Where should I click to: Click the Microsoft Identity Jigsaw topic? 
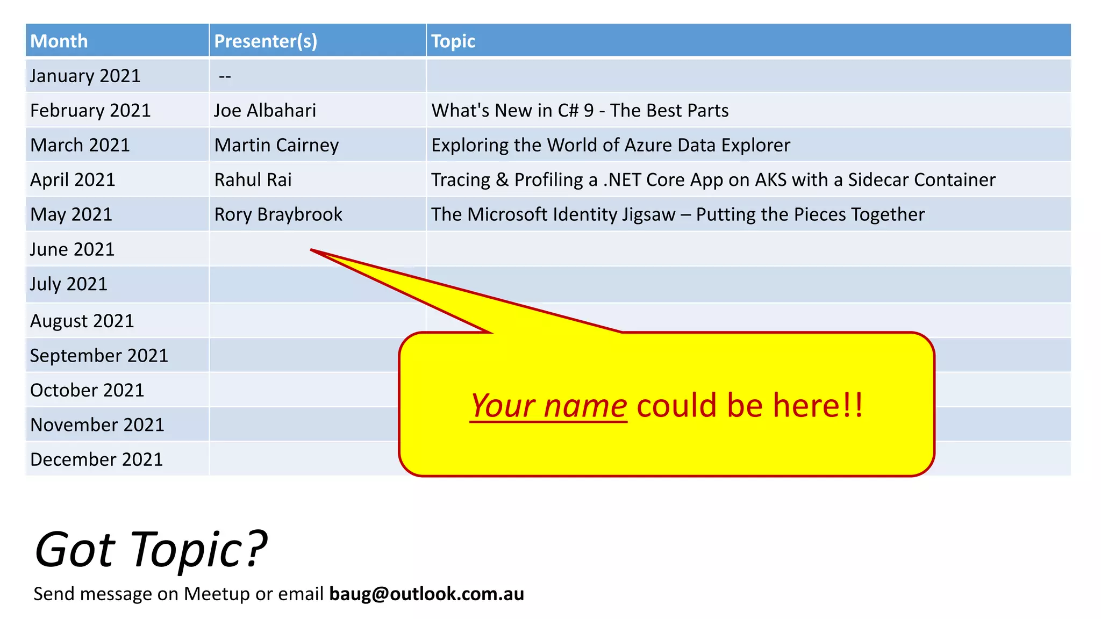click(x=677, y=214)
